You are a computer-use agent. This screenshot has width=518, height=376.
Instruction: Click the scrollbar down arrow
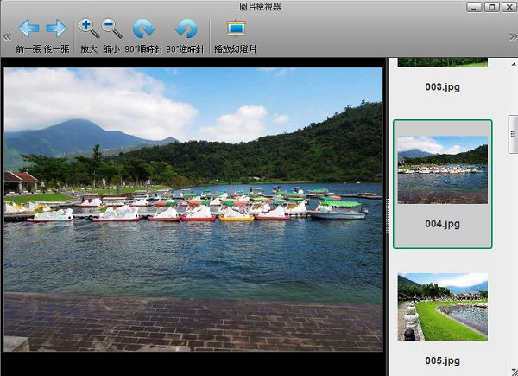tap(514, 372)
